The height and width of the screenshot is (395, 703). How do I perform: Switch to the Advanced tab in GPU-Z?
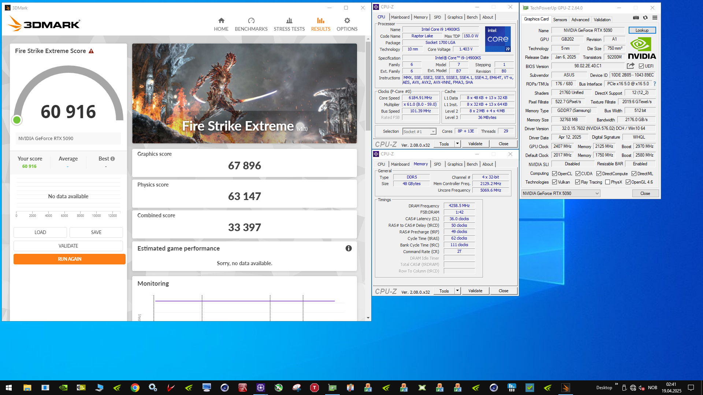pos(580,20)
